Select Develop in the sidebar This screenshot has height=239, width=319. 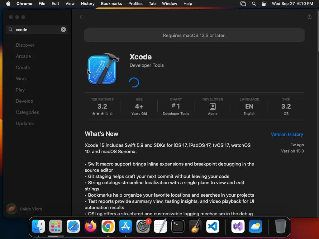click(x=24, y=101)
